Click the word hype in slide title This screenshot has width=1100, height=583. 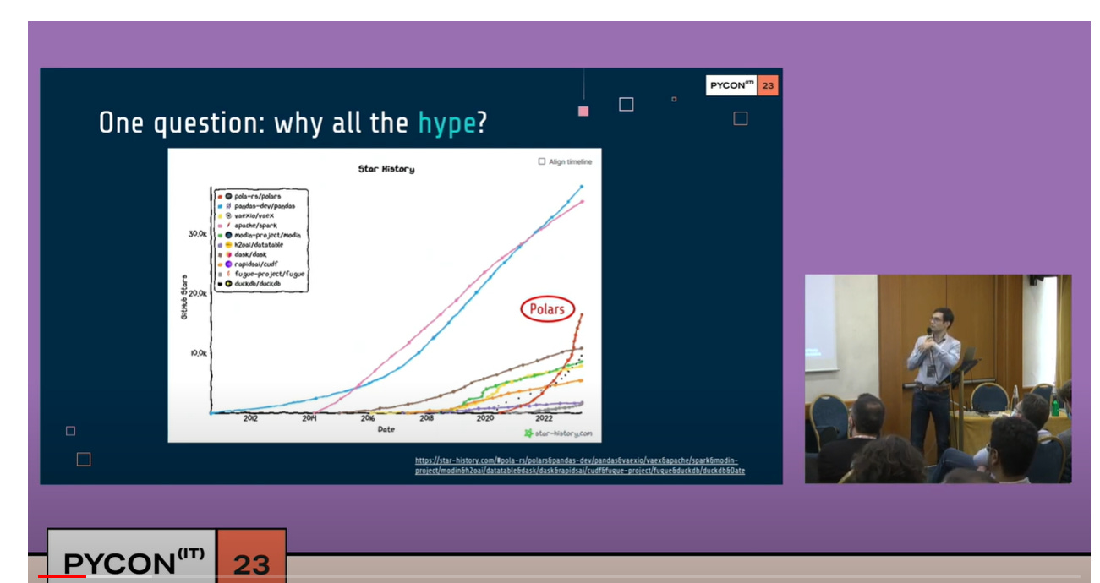click(446, 123)
